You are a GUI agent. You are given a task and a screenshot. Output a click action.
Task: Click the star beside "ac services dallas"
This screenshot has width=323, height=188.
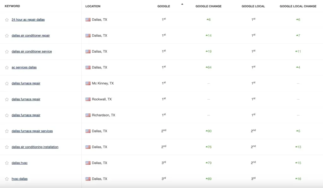coord(7,67)
